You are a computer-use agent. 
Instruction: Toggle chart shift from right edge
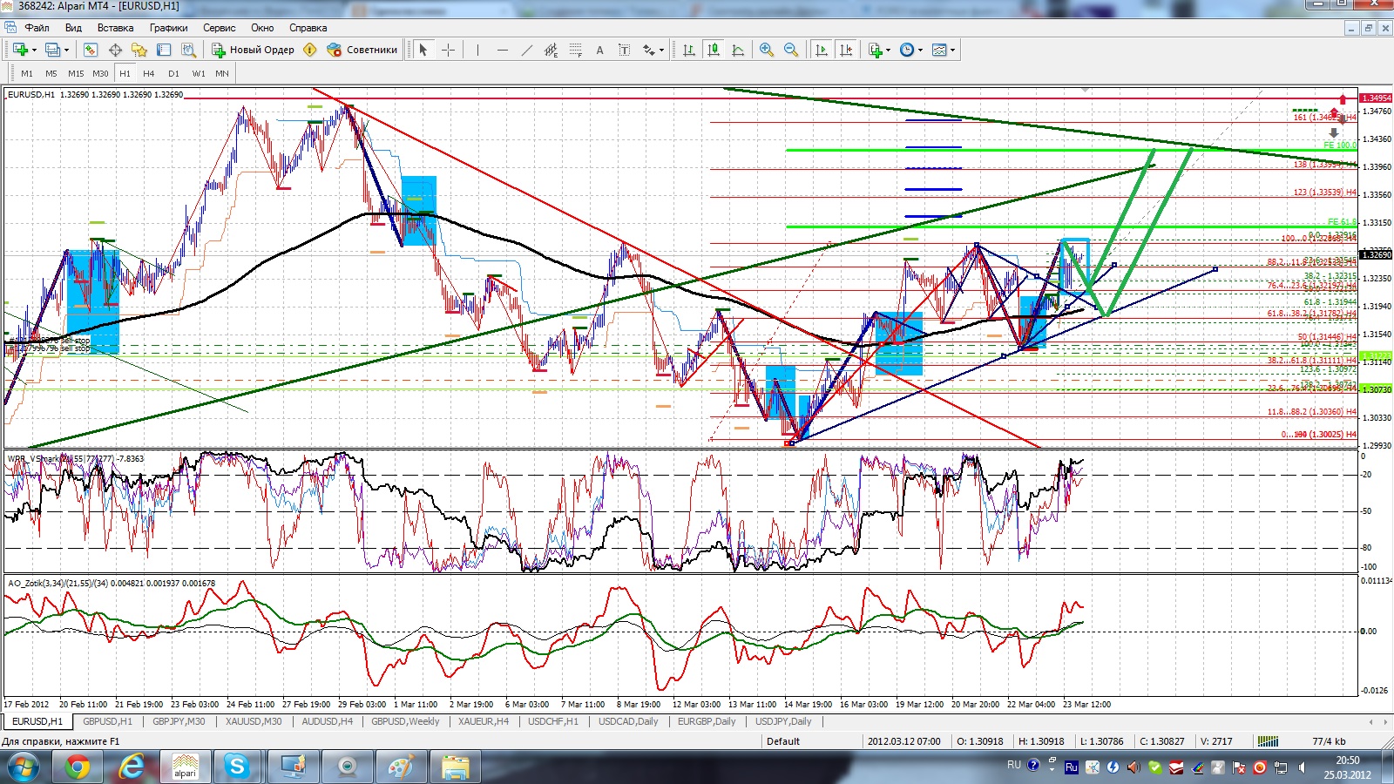pyautogui.click(x=845, y=50)
